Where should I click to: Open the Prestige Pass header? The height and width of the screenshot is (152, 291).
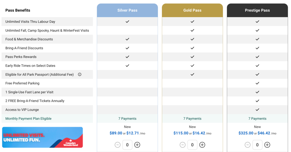257,10
